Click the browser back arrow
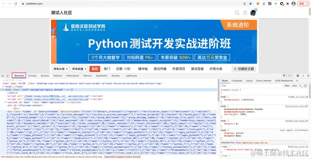This screenshot has width=311, height=159. pyautogui.click(x=3, y=3)
